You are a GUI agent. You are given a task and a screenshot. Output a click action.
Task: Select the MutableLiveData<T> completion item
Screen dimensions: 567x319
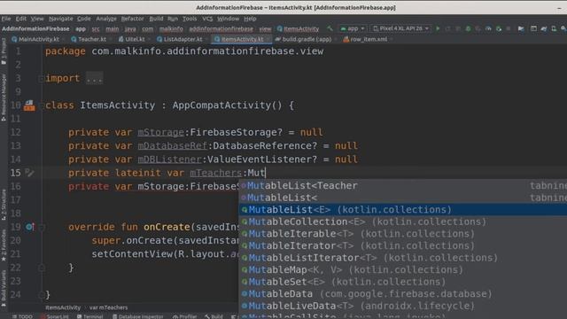click(x=403, y=306)
